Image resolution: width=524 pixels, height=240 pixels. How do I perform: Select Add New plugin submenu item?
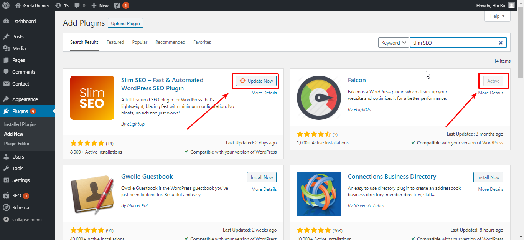[x=14, y=134]
